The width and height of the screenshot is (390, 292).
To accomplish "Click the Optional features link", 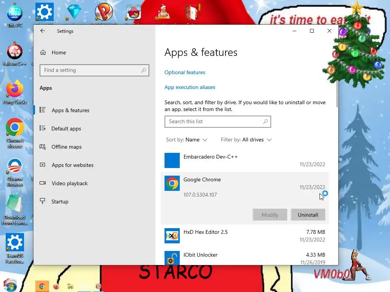I will (x=185, y=72).
